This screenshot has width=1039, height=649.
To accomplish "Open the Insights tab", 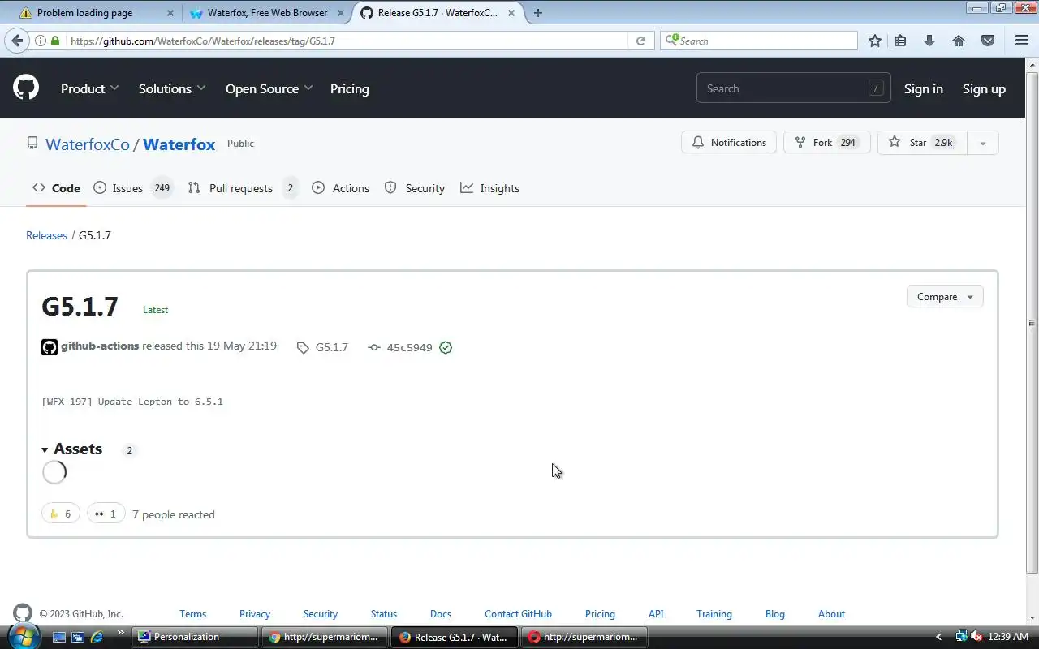I will [489, 187].
